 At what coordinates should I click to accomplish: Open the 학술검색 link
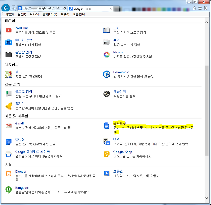120,91
